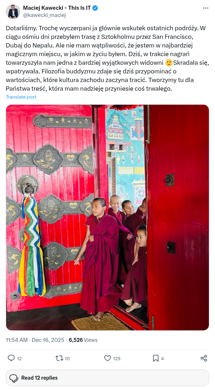Click the like count 129

tap(116, 358)
